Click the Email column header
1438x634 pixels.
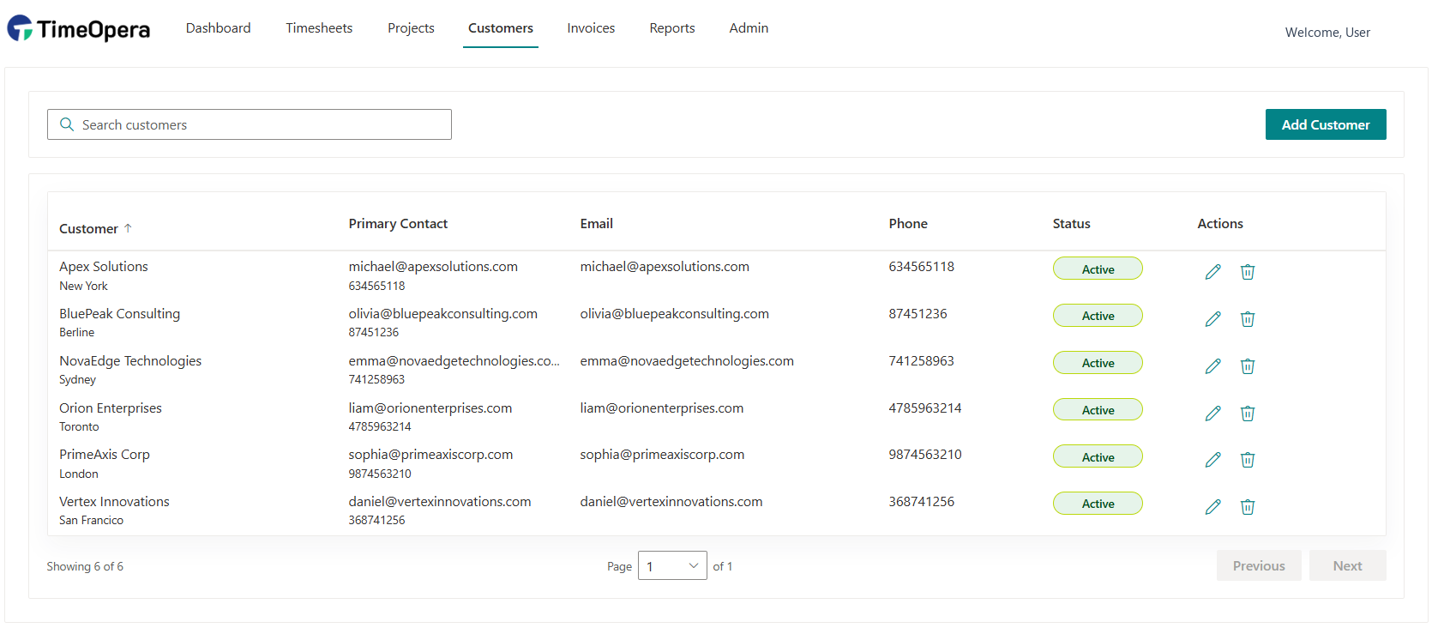pos(596,224)
